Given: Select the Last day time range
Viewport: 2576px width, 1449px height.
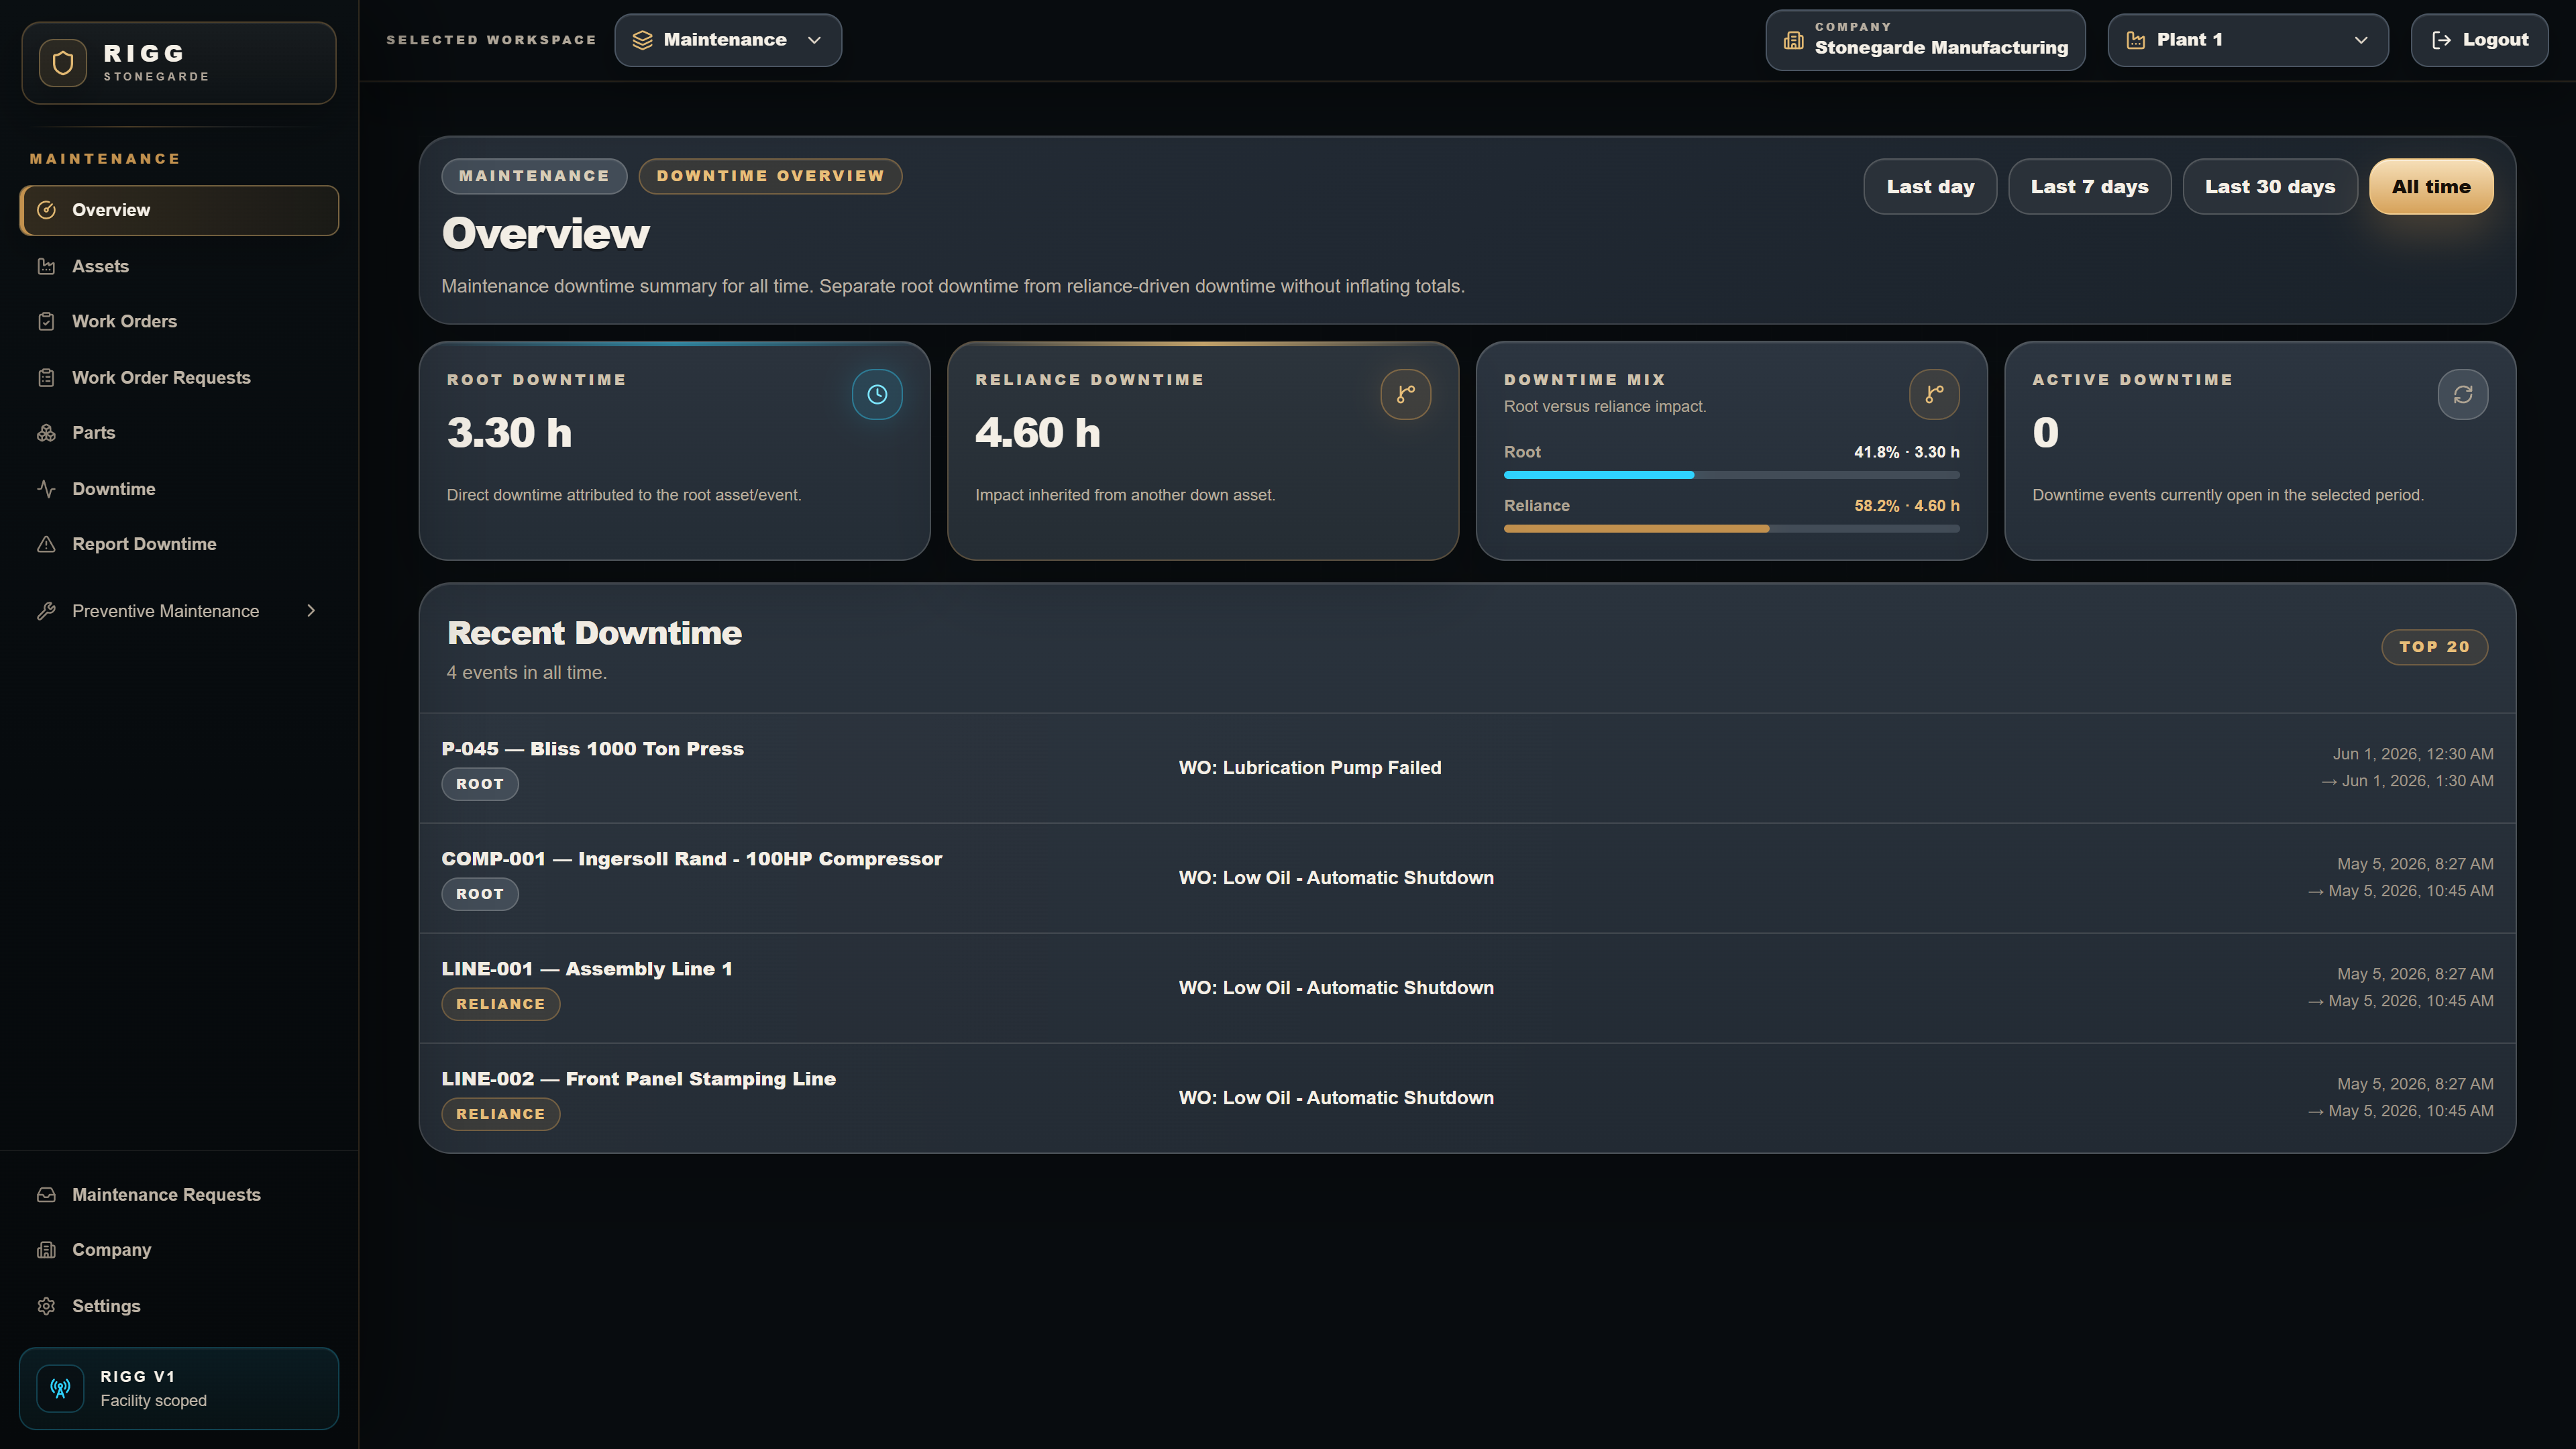Looking at the screenshot, I should tap(1930, 187).
